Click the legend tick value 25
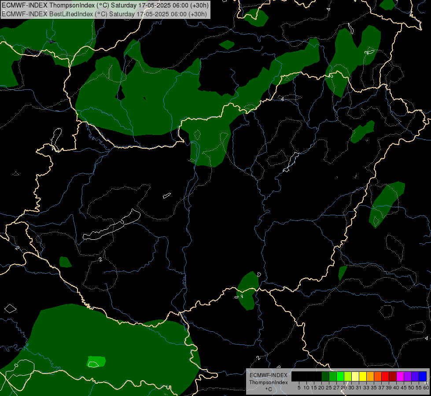 pyautogui.click(x=329, y=388)
